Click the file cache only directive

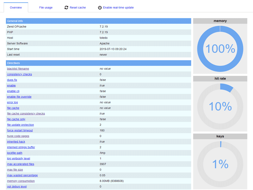[16, 119]
